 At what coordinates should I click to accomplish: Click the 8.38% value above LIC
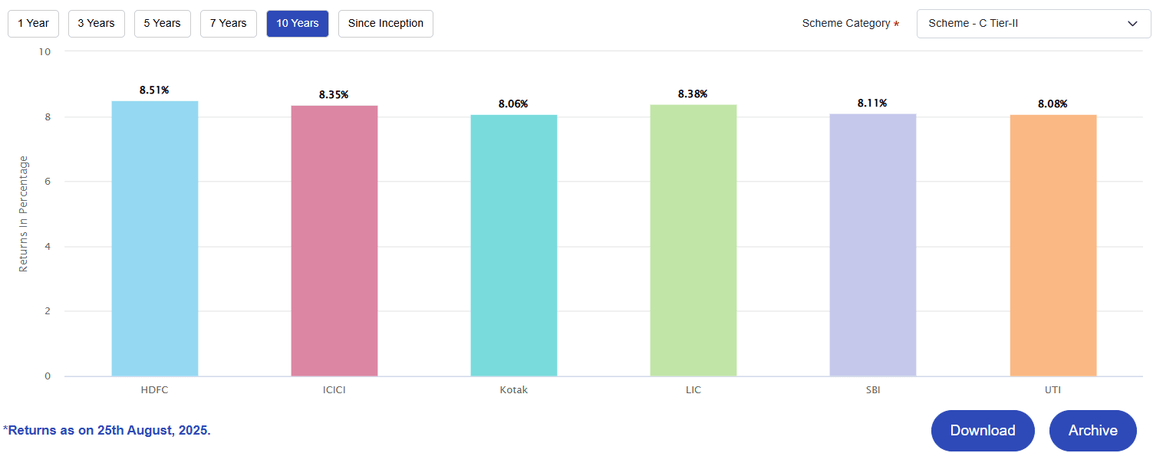693,94
